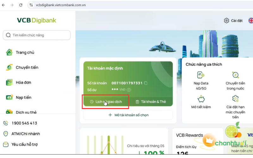Screen dimensions: 253x158
Task: Open Dịch vụ thẻ in sidebar
Action: (x=26, y=112)
